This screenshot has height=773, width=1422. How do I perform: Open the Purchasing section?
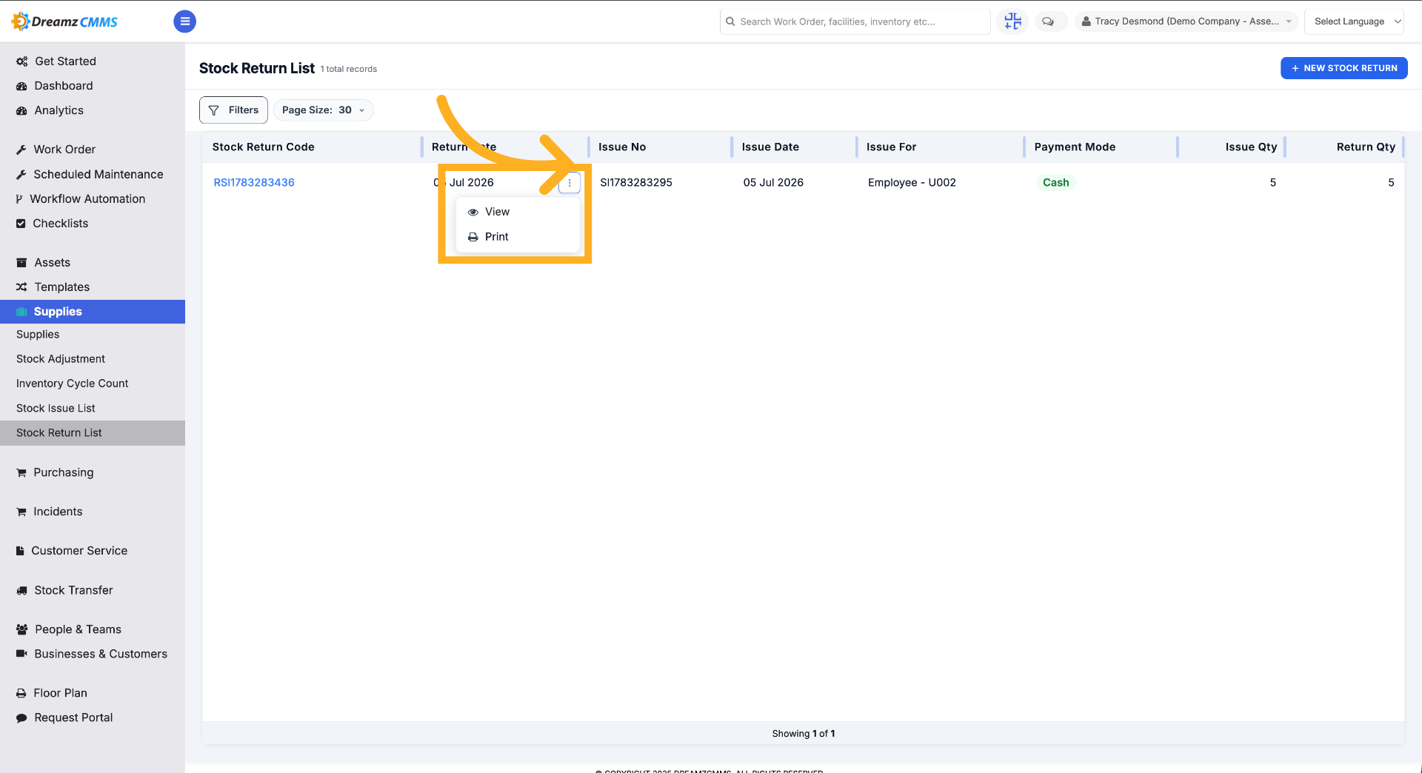pos(64,472)
